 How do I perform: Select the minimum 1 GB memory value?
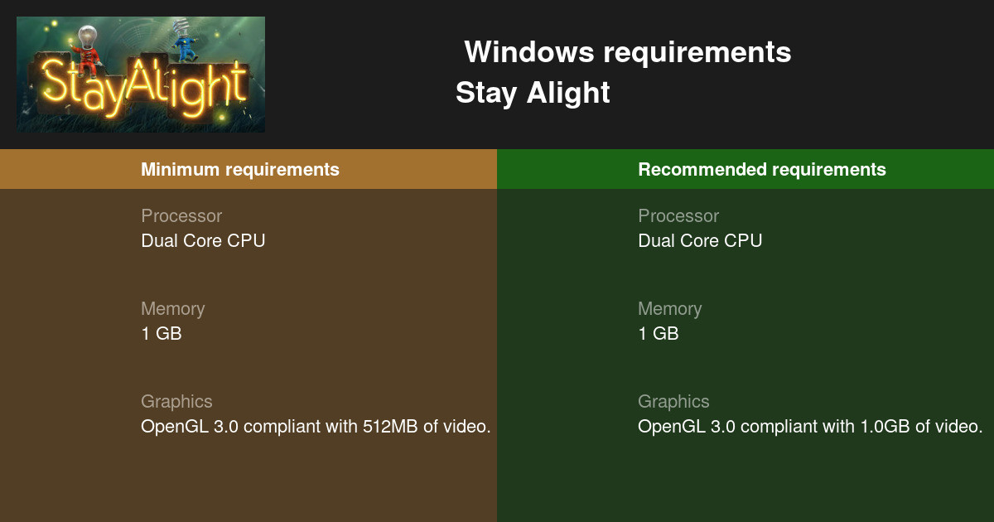click(x=162, y=334)
